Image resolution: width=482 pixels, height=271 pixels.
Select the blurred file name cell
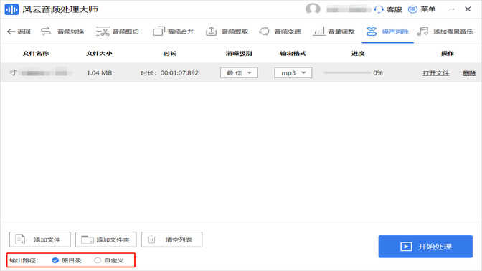pos(46,73)
